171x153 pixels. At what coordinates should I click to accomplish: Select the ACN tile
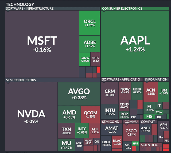point(150,91)
